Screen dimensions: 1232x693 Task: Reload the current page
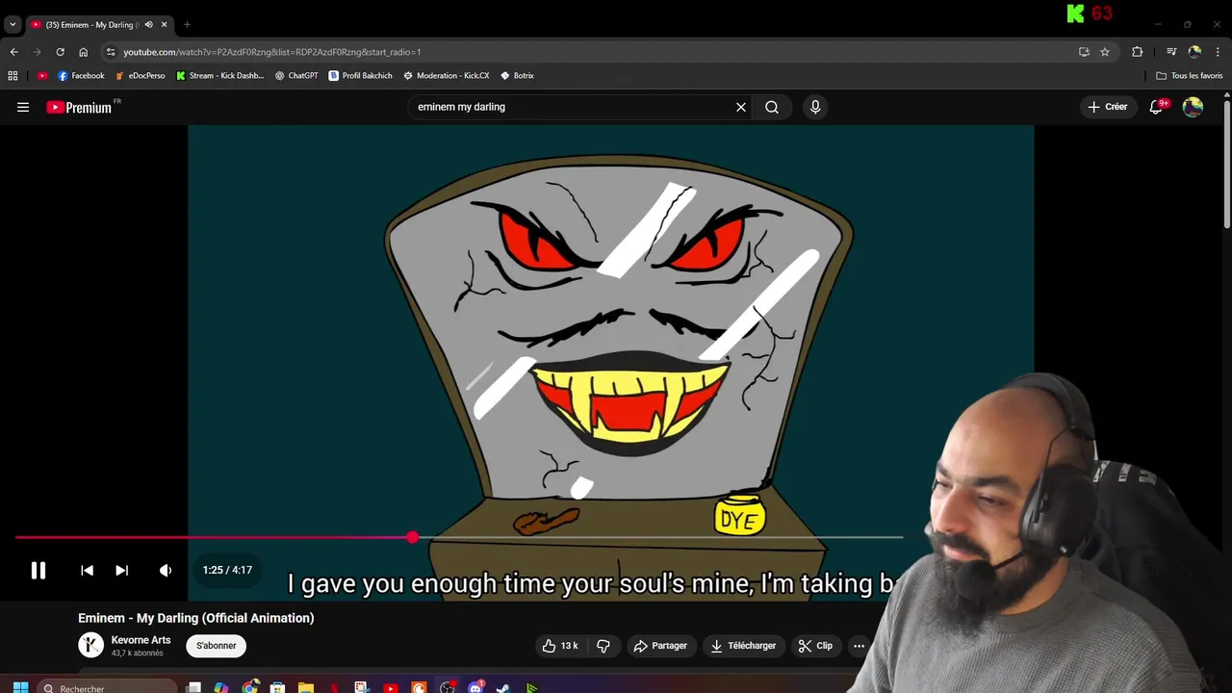point(60,52)
